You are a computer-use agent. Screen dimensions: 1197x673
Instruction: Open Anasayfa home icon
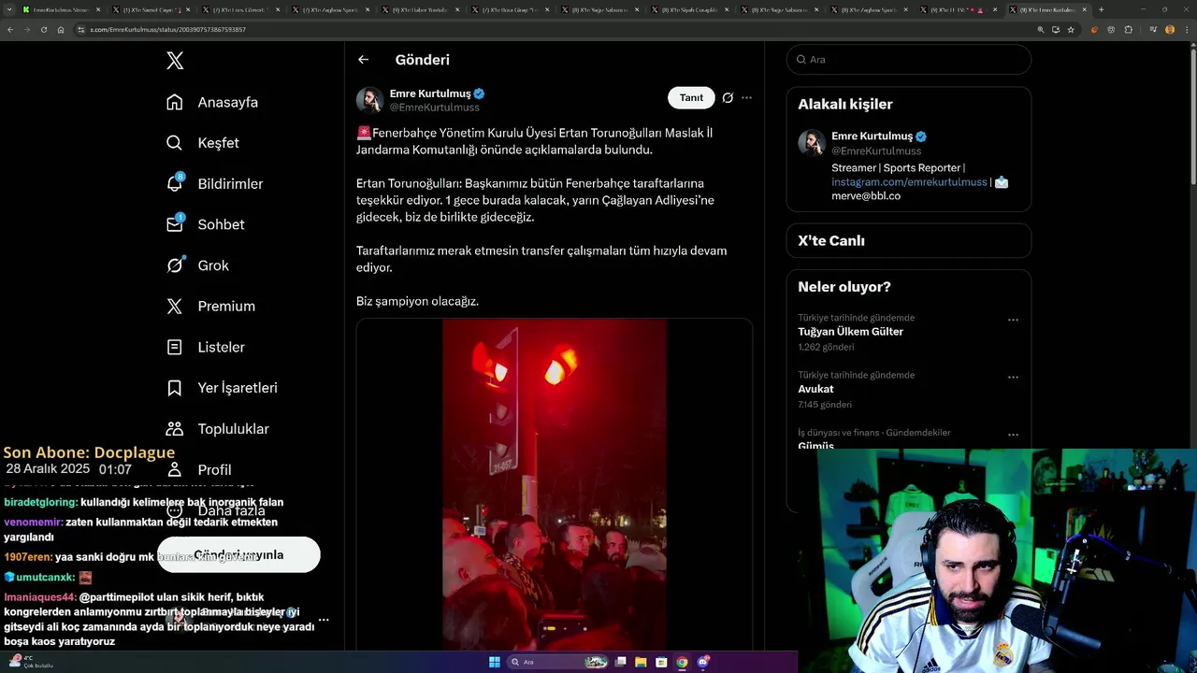tap(174, 102)
